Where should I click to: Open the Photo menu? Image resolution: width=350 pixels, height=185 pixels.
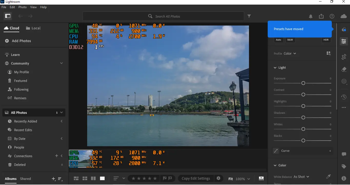tap(23, 7)
